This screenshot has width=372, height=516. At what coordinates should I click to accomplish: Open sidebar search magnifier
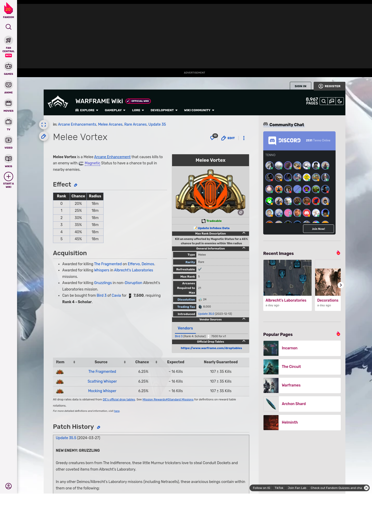point(9,27)
